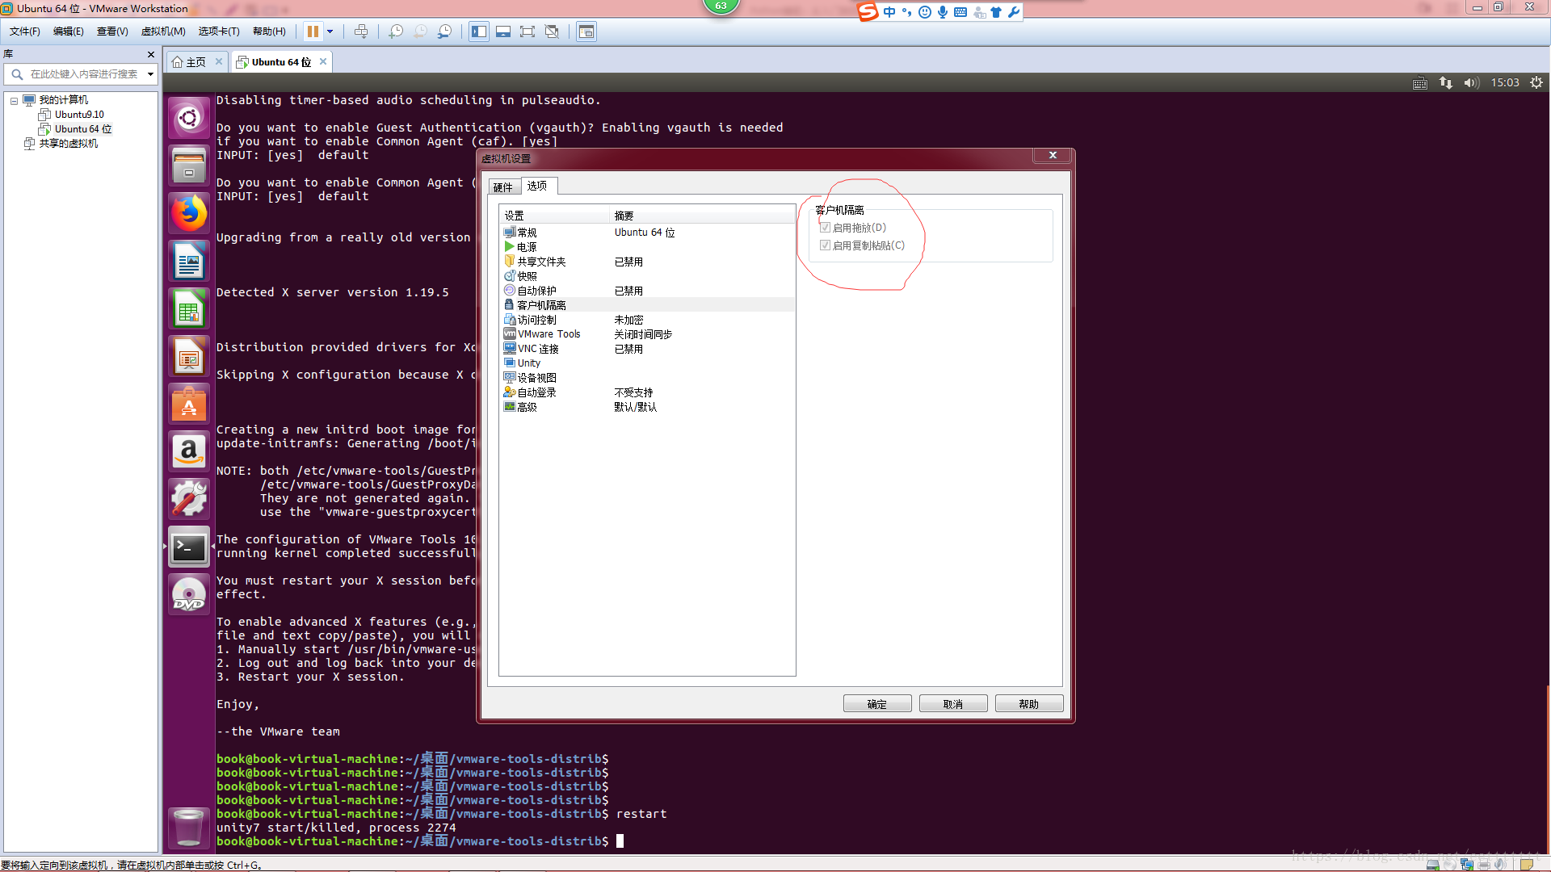
Task: Select 访问控制 in the settings list
Action: (x=647, y=320)
